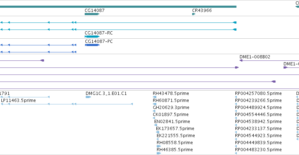Viewport: 299px width, 155px height.
Task: Click the RP004257080.5prime EST arrow
Action: 236,97
